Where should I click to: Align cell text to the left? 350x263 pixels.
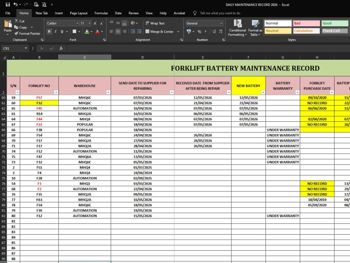click(111, 32)
